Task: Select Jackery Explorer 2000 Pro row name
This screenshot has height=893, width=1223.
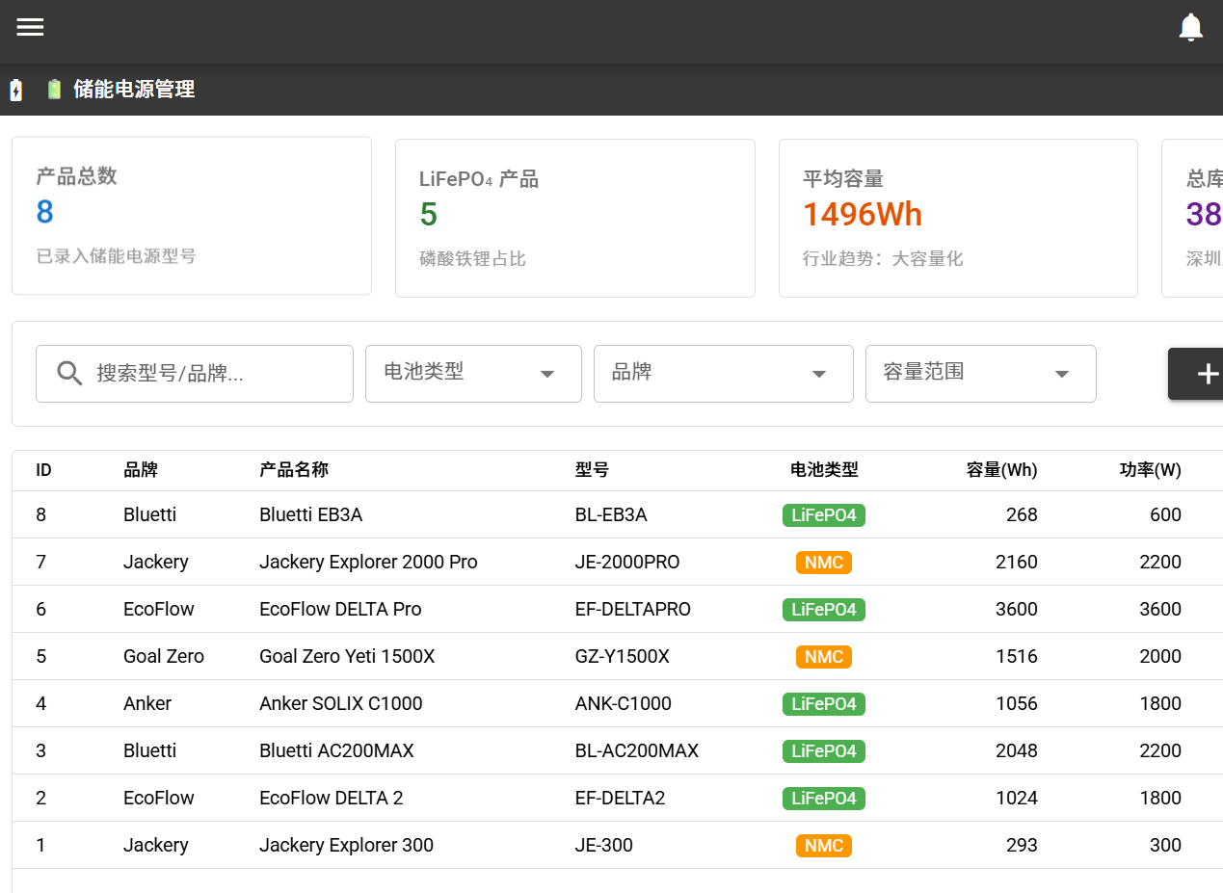Action: click(368, 562)
